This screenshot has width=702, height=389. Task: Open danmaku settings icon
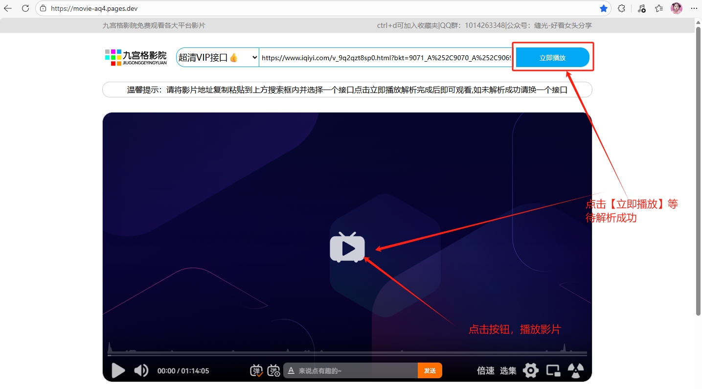click(274, 370)
